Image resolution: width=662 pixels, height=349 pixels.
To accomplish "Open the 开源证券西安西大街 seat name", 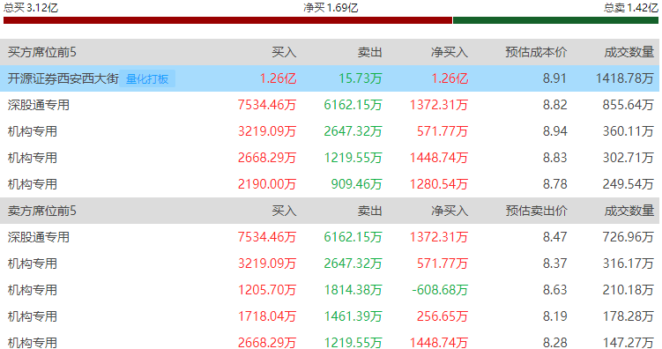I will [x=63, y=78].
